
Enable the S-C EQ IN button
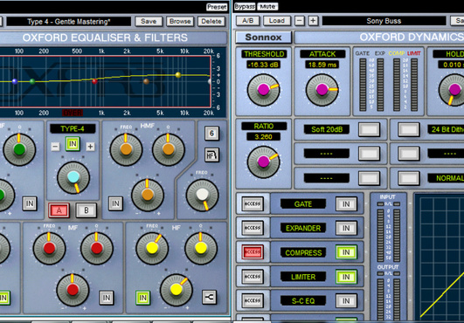[346, 301]
